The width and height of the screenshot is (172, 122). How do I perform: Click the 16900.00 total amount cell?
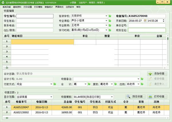pos(62,113)
